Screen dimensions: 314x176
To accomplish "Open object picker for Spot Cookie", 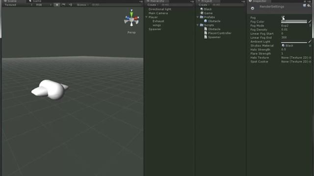I will 310,62.
